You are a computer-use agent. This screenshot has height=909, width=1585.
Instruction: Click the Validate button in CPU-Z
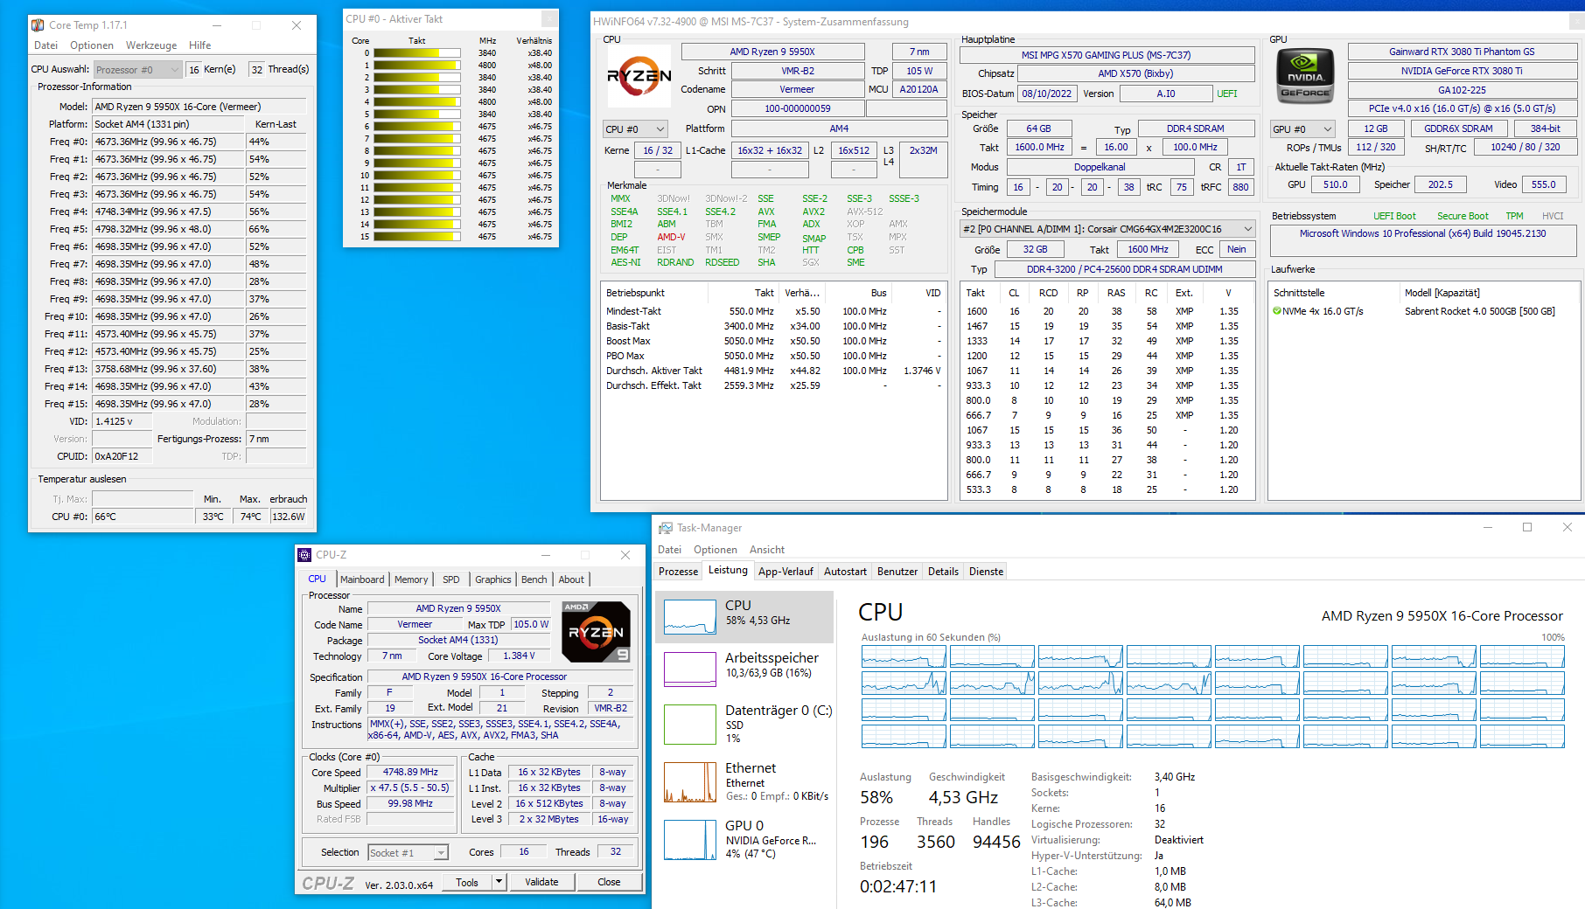[541, 882]
